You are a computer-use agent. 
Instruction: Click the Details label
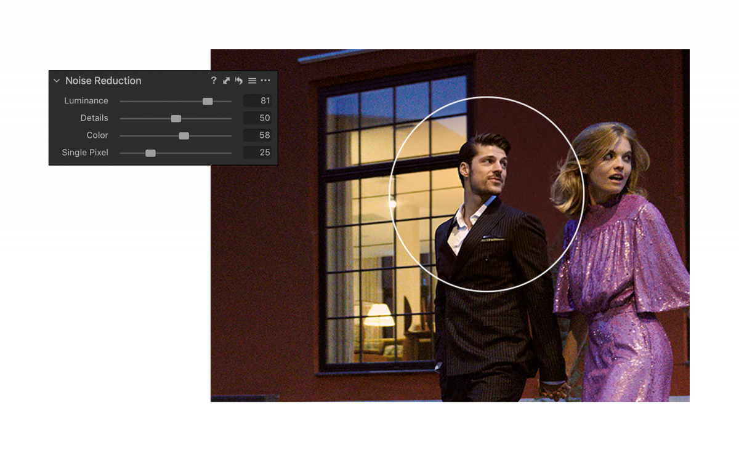94,118
